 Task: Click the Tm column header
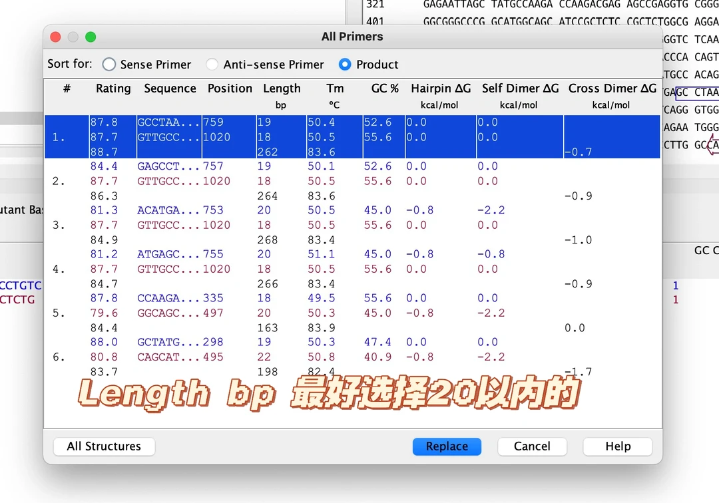[335, 88]
